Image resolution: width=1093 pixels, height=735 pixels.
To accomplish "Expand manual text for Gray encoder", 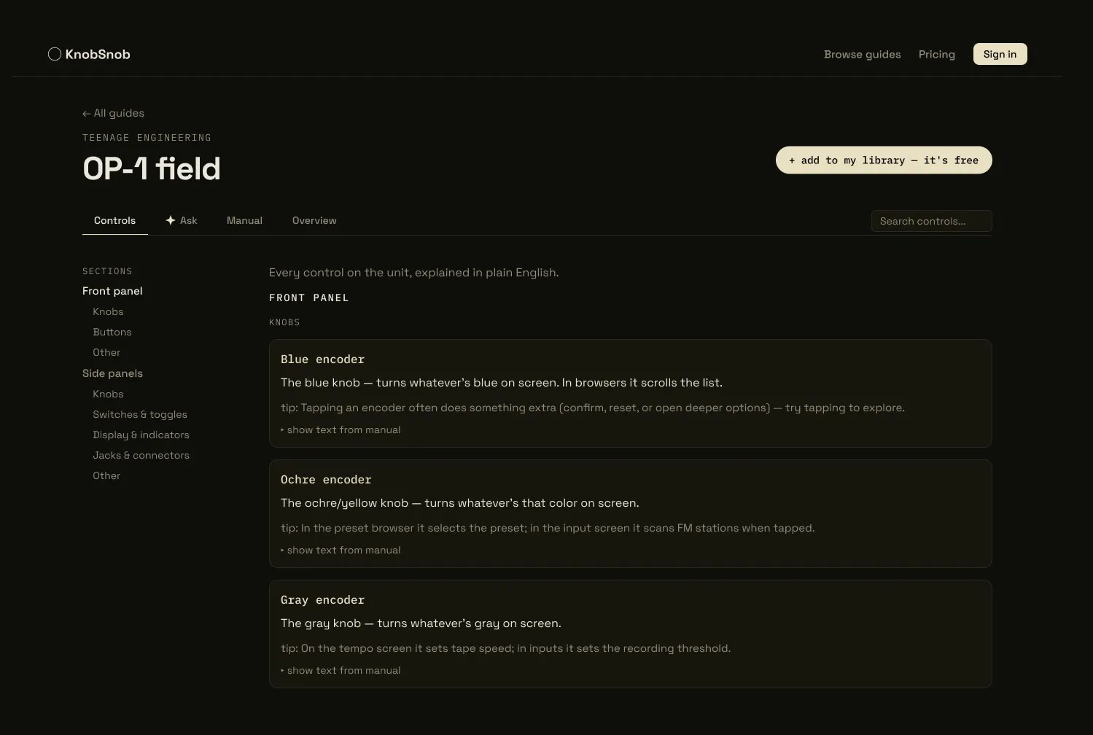I will (x=341, y=671).
